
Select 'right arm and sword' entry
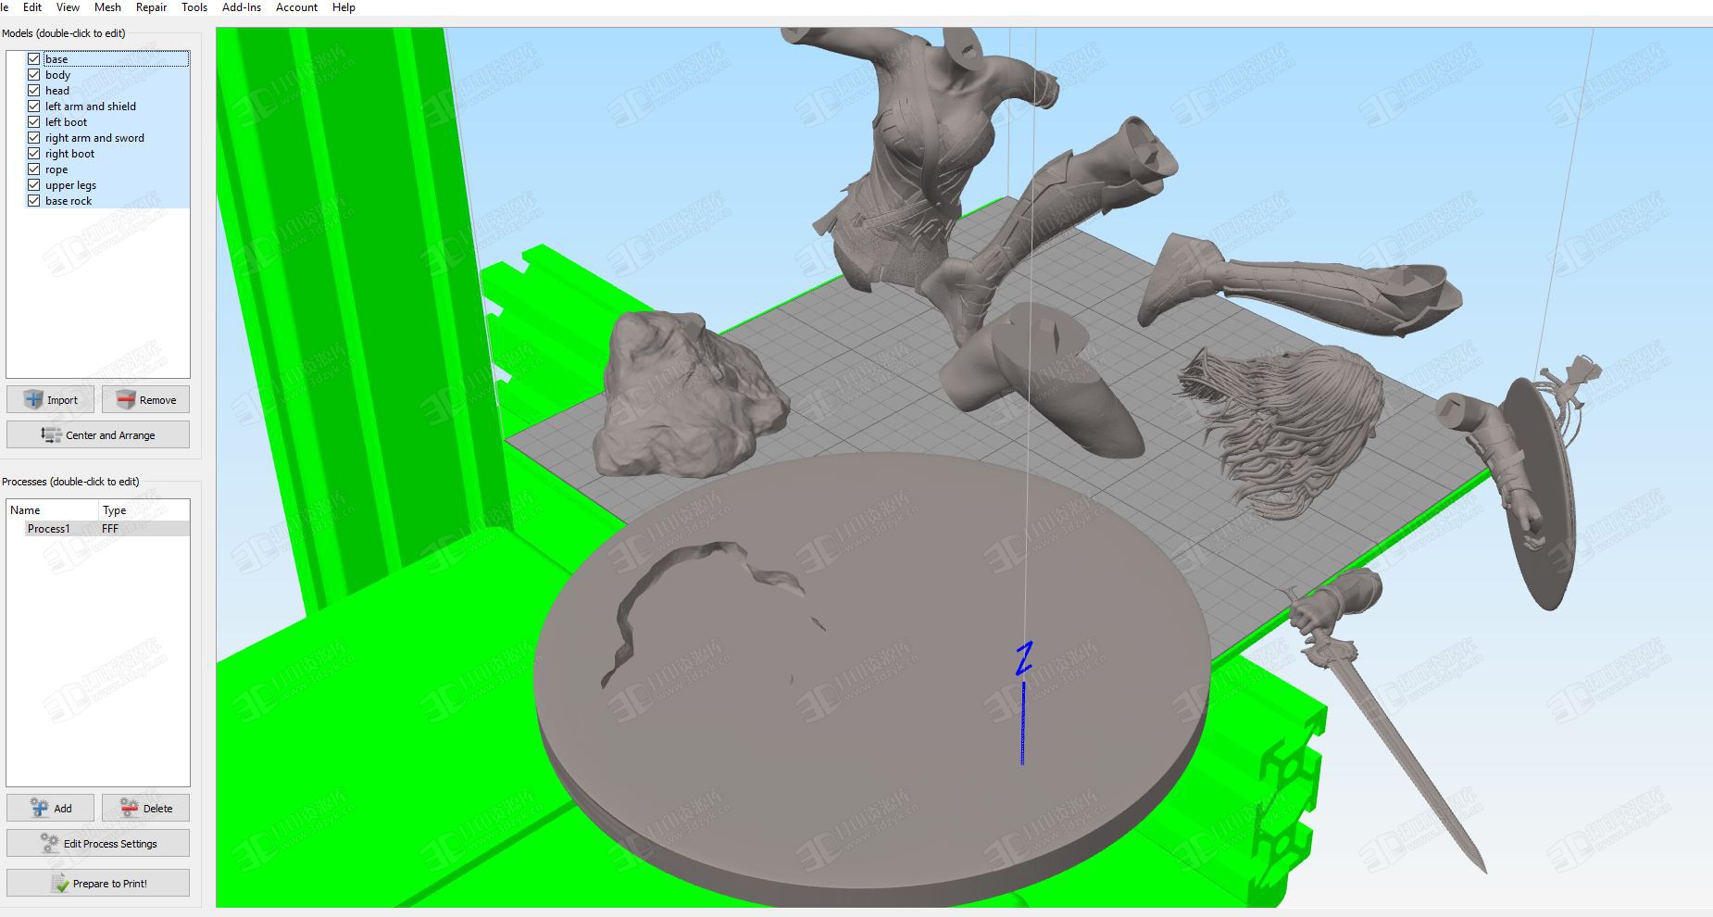point(94,137)
